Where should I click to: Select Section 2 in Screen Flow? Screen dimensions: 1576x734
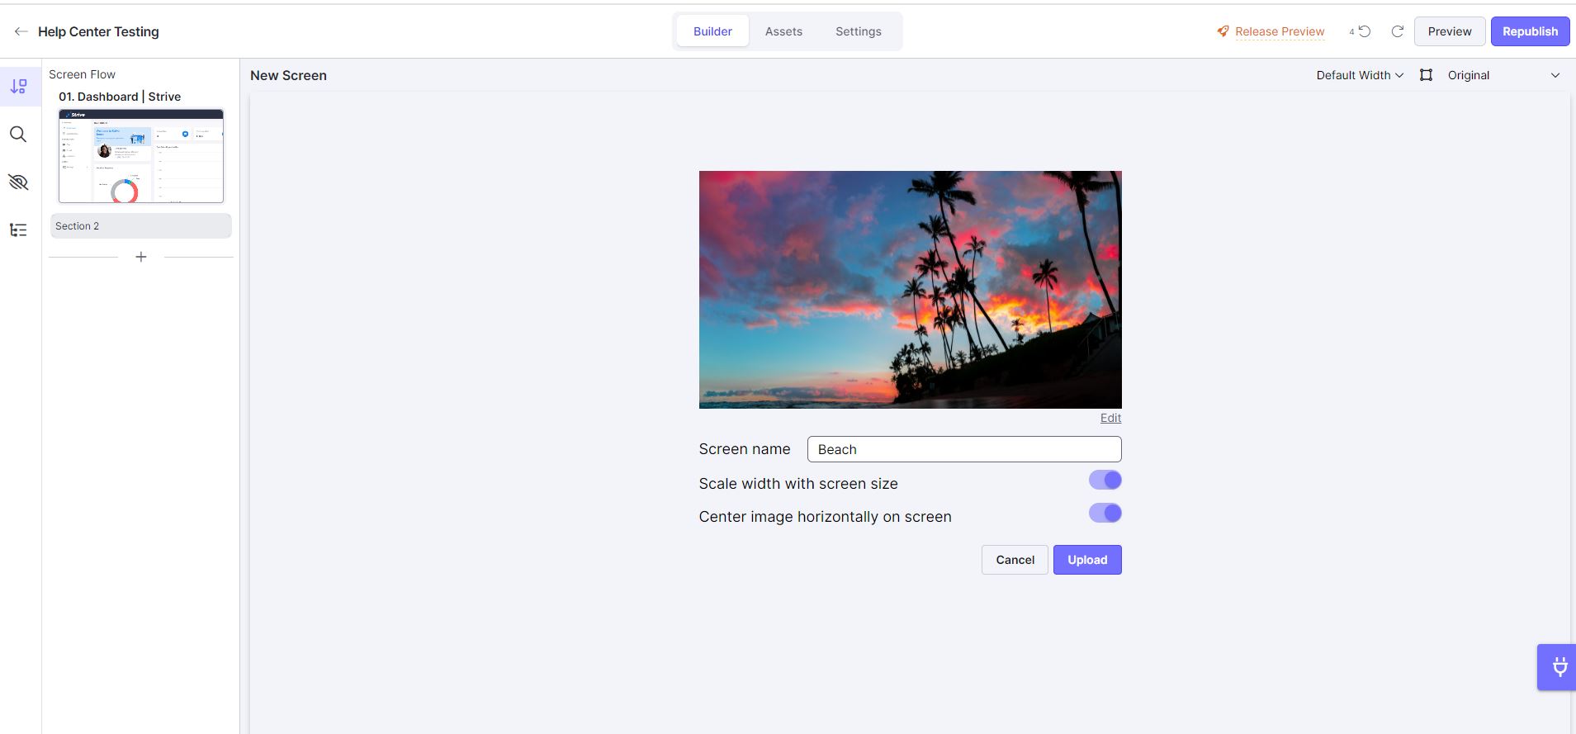pyautogui.click(x=141, y=226)
